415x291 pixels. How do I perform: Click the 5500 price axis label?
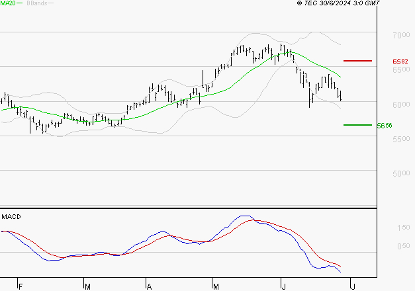(x=401, y=139)
